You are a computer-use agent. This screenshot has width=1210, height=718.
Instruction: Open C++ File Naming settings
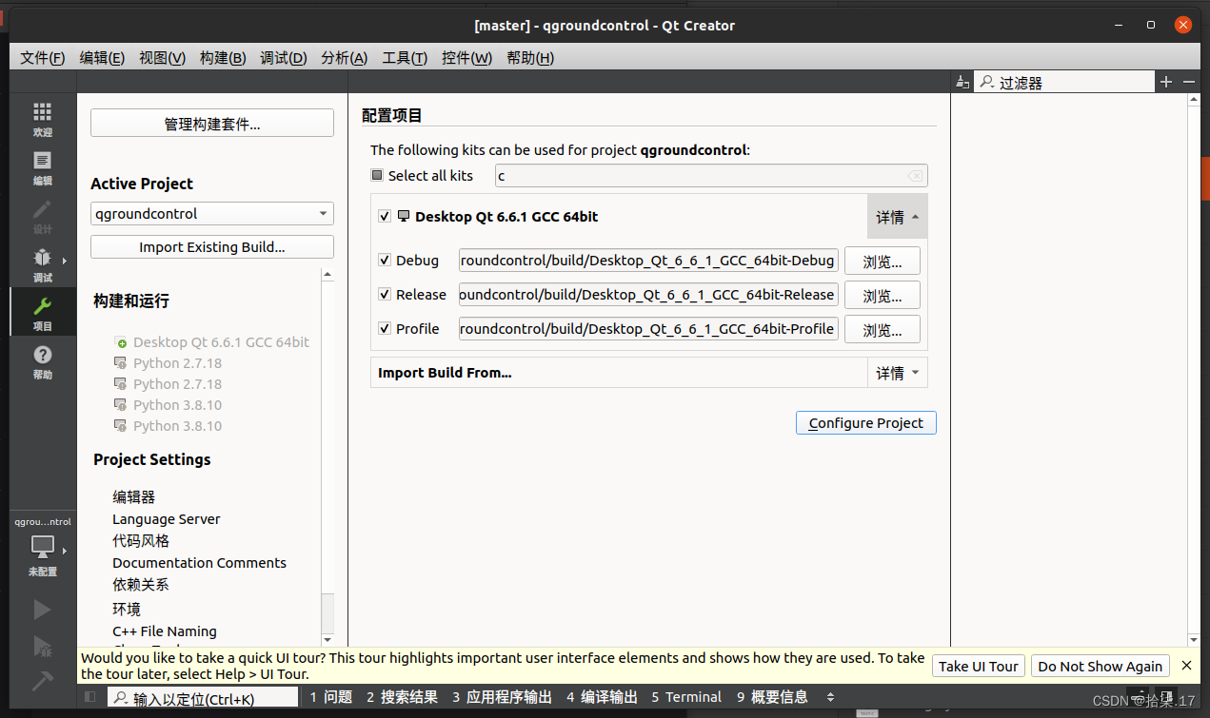(x=165, y=631)
